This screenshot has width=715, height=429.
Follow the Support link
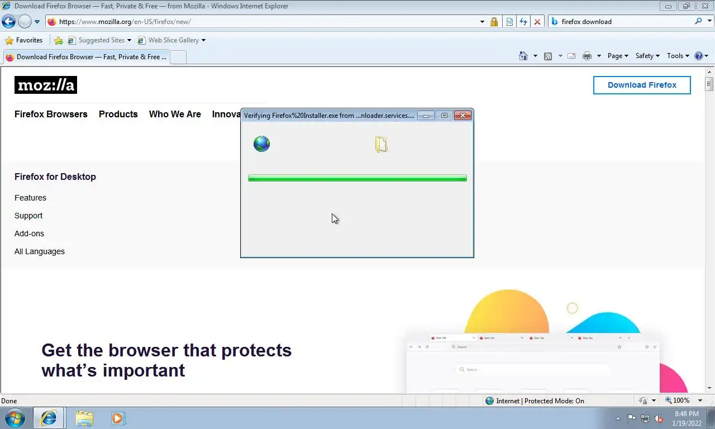click(28, 216)
